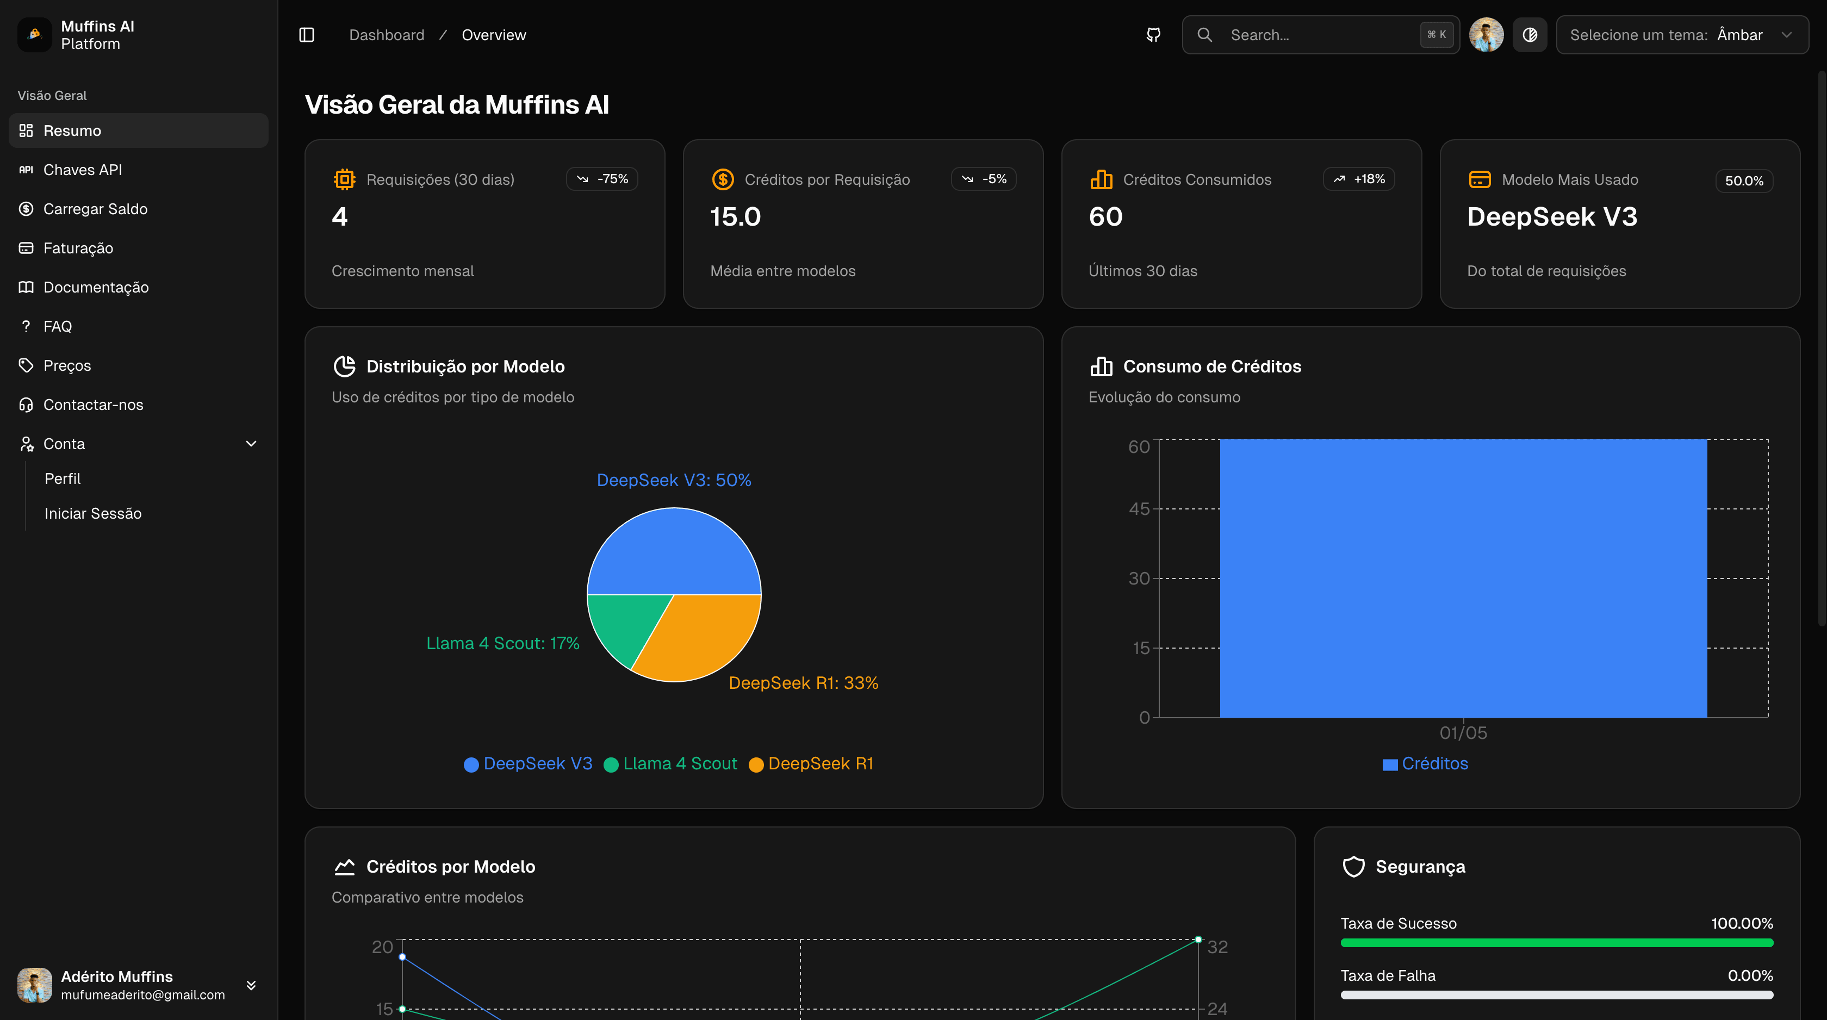Image resolution: width=1827 pixels, height=1020 pixels.
Task: Click the search magnifier icon
Action: tap(1204, 35)
